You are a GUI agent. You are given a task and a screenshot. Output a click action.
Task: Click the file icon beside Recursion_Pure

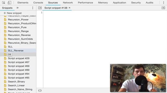5,27
